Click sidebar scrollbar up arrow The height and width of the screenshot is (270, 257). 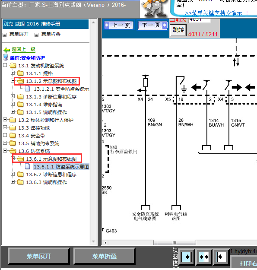coord(93,22)
